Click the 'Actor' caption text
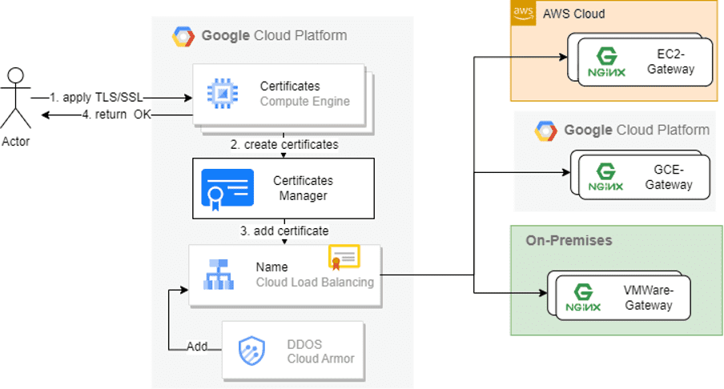 [x=16, y=141]
